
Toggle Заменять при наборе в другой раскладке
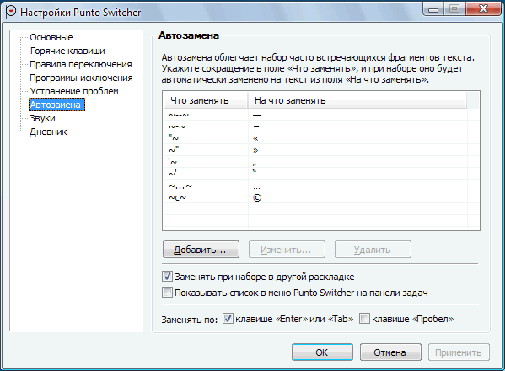pos(167,277)
